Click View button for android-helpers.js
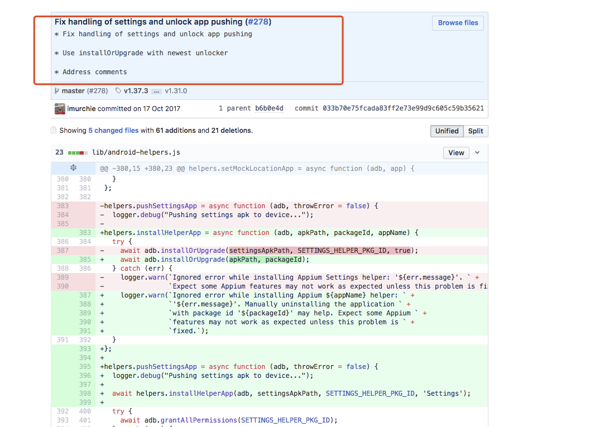The width and height of the screenshot is (609, 427). (456, 153)
